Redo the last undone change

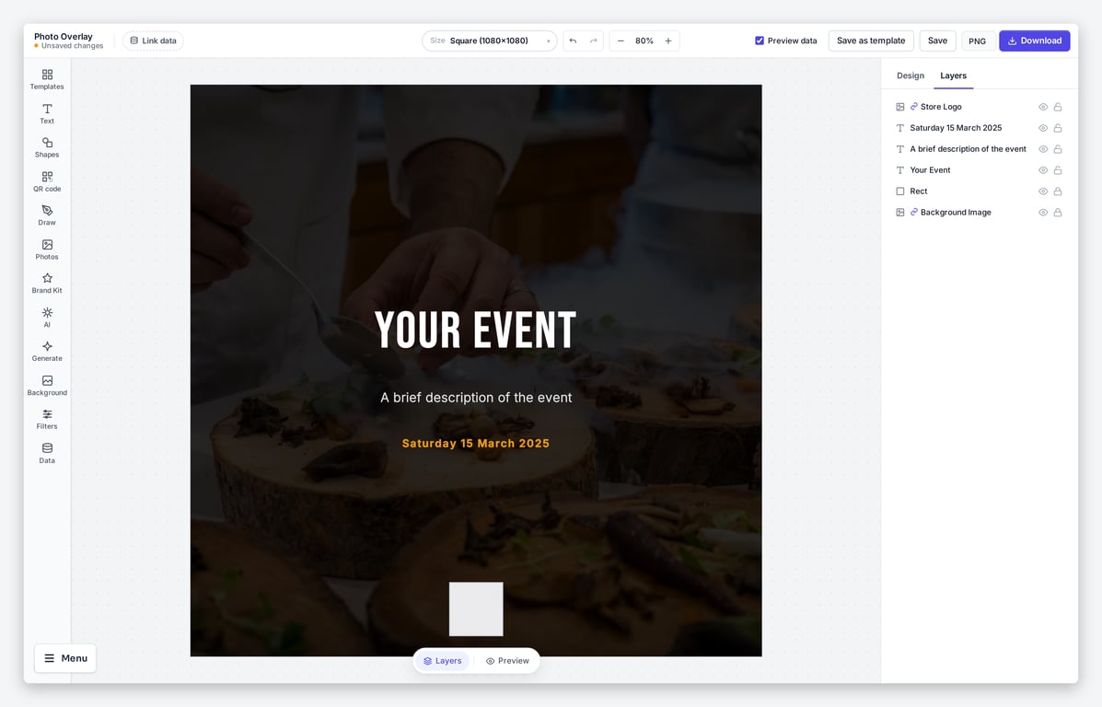[593, 41]
